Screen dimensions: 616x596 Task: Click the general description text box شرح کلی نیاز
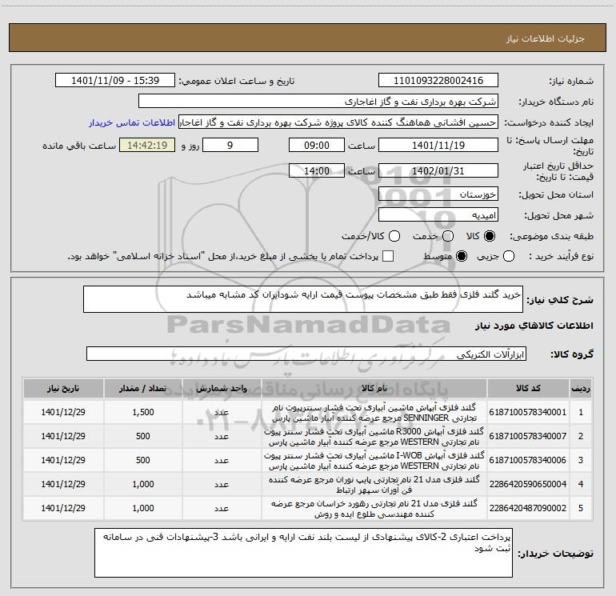point(303,299)
